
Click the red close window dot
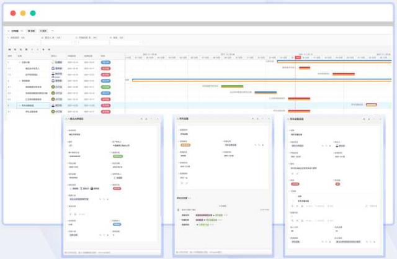pyautogui.click(x=13, y=13)
